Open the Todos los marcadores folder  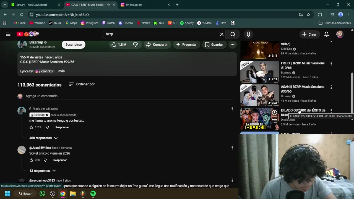click(x=335, y=23)
